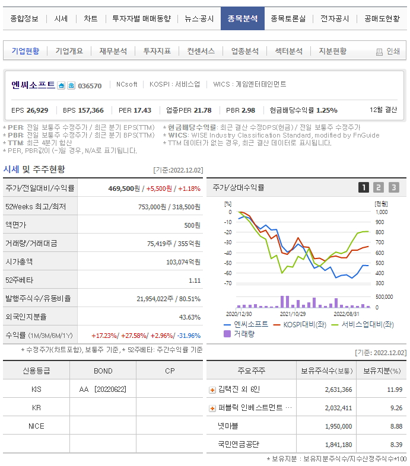Select the 종목분석 tab
The height and width of the screenshot is (466, 410).
point(243,18)
